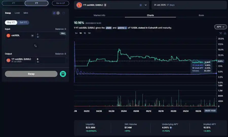Open the green calculator button
Viewport: 228px width, 137px height.
point(63,74)
